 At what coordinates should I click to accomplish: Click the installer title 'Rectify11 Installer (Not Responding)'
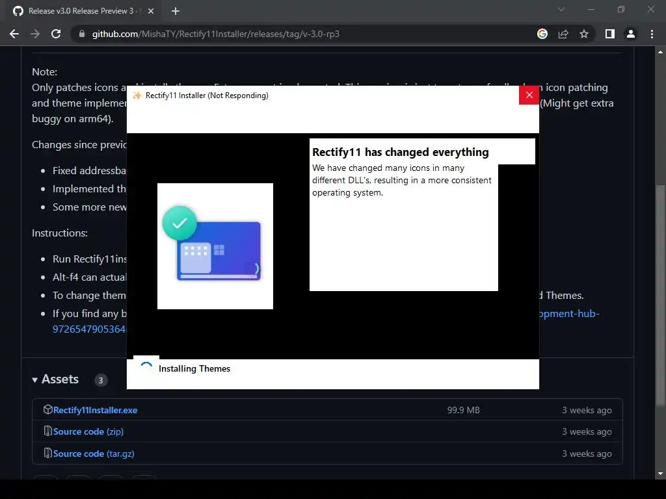(x=207, y=96)
